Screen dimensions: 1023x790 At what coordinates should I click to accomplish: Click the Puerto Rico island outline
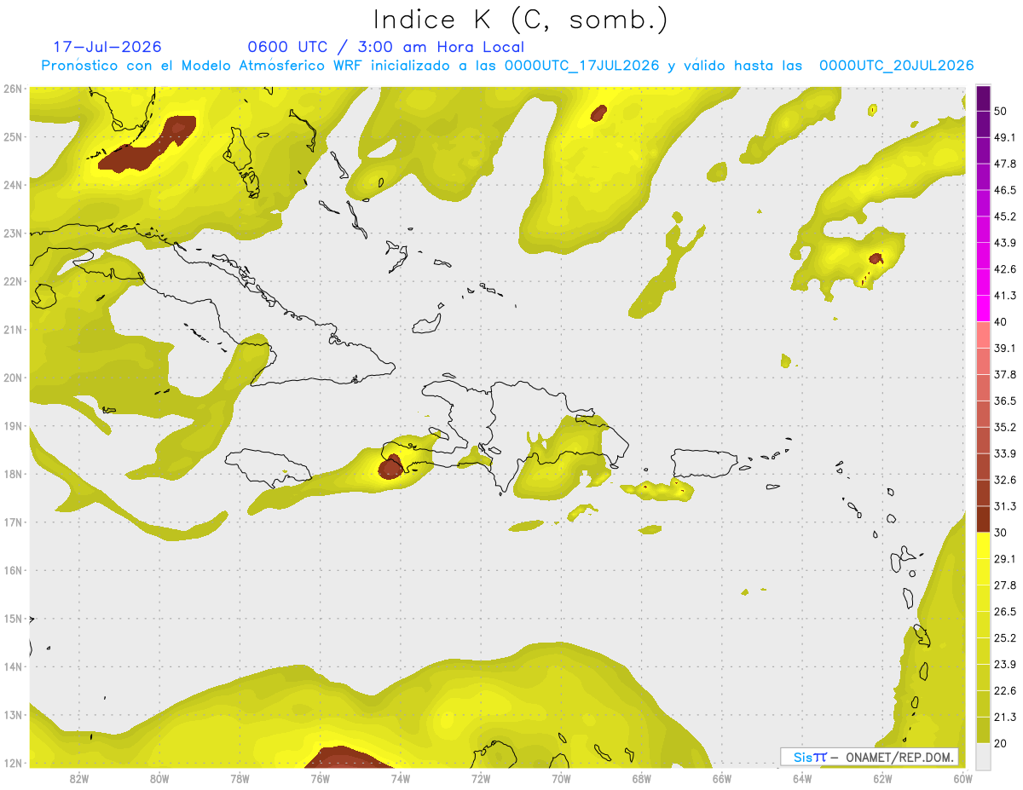point(705,464)
